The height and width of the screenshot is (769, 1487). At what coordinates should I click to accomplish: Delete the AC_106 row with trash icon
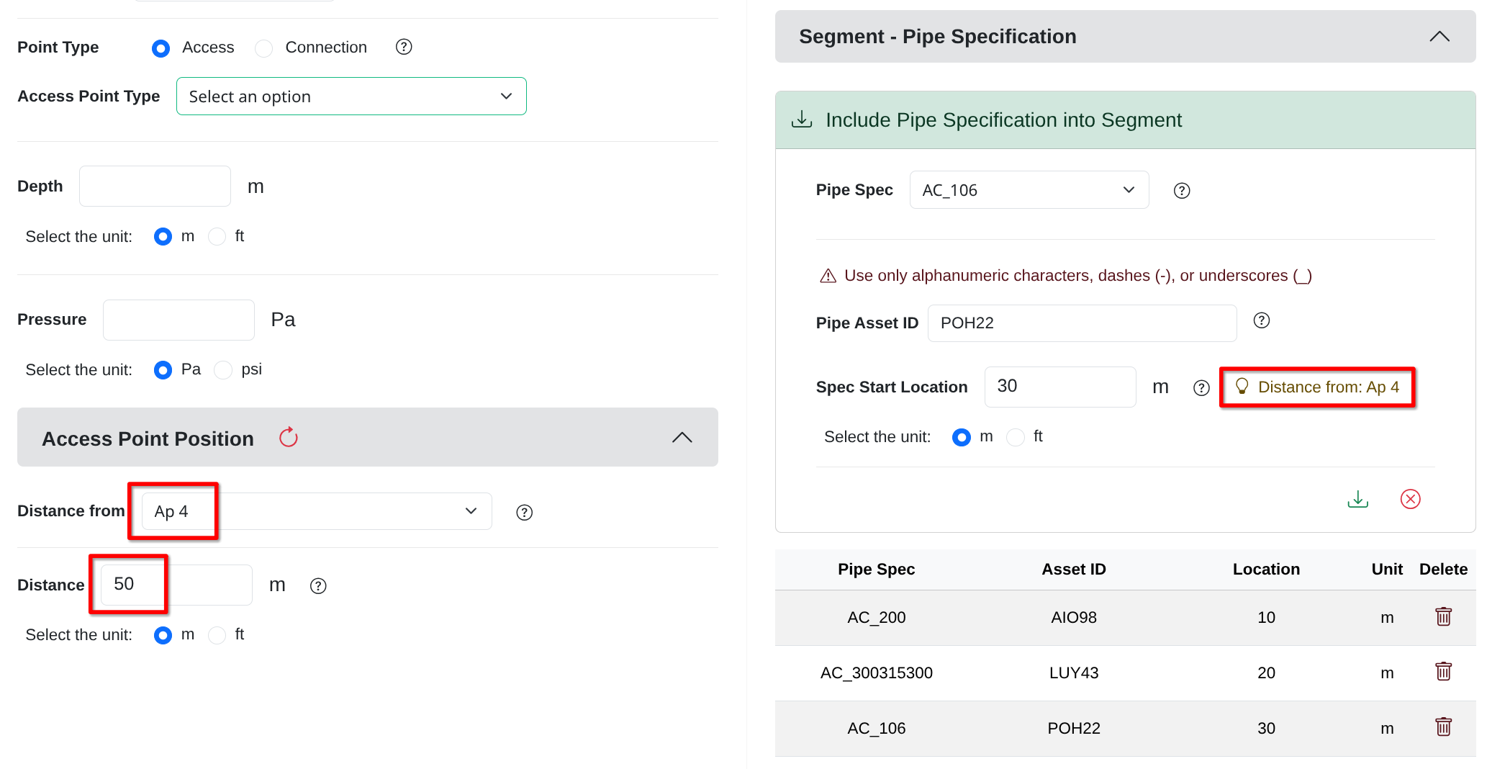click(x=1444, y=727)
